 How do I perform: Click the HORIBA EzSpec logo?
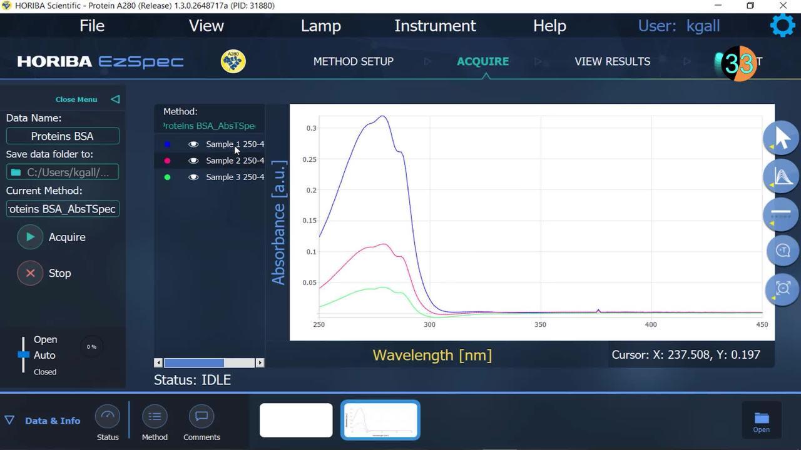pos(101,61)
